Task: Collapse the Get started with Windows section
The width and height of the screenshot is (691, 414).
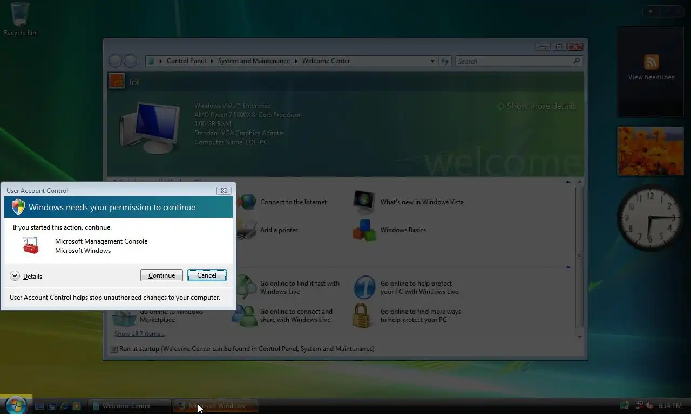Action: tap(568, 182)
